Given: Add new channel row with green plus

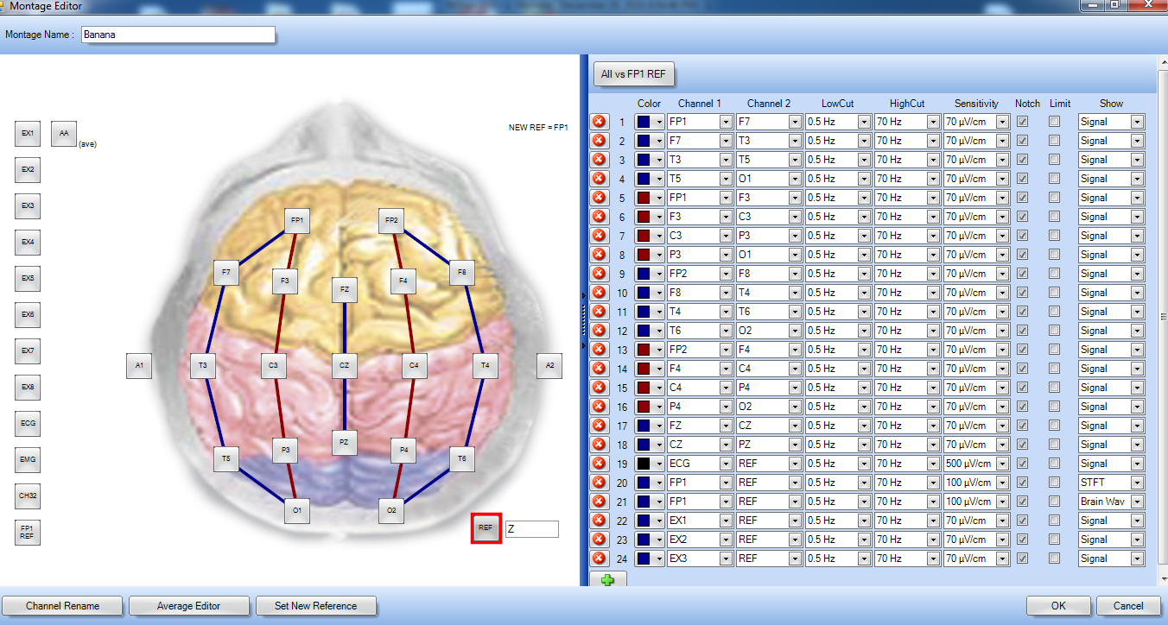Looking at the screenshot, I should [x=608, y=579].
